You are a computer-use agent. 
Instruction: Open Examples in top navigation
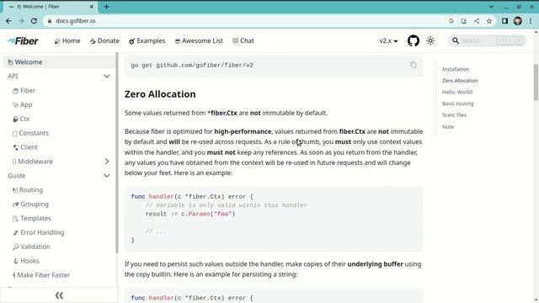[147, 41]
